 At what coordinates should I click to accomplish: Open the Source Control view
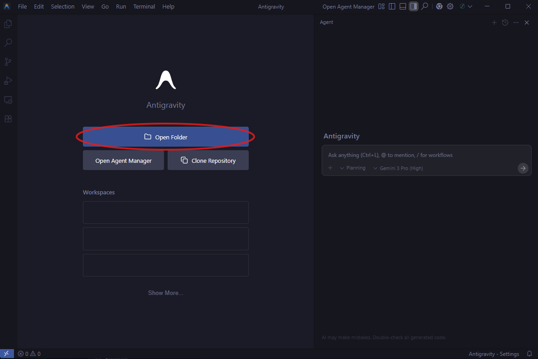pyautogui.click(x=8, y=62)
